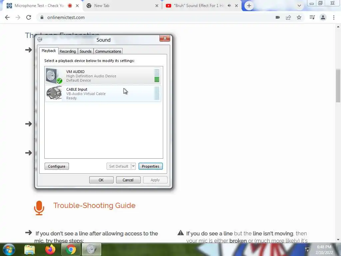Click the Trouble-Shooting Guide heading
The image size is (341, 256).
coord(94,205)
